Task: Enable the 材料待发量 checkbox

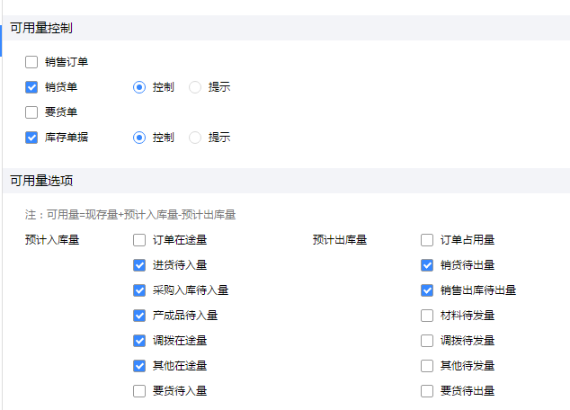Action: pyautogui.click(x=427, y=316)
